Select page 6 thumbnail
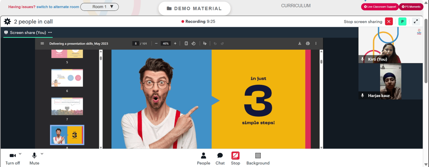Screen dimensions: 429x167 click(67, 78)
